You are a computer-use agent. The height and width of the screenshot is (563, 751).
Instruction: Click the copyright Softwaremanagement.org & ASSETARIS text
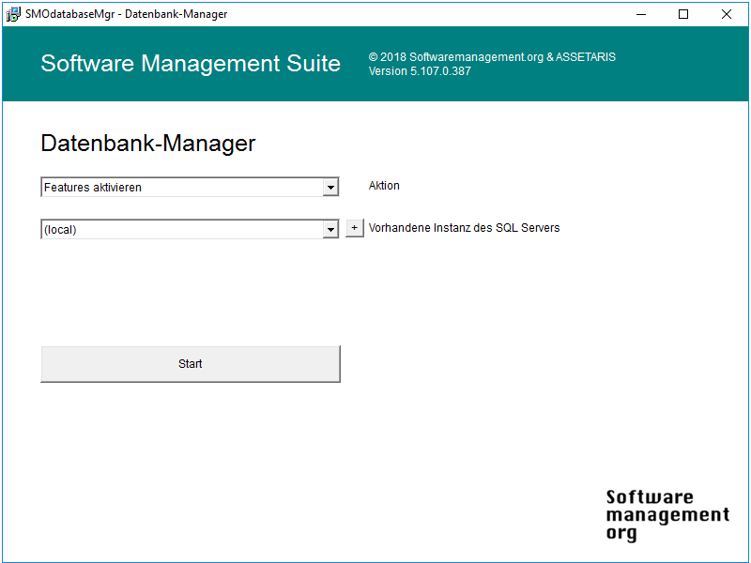coord(492,57)
